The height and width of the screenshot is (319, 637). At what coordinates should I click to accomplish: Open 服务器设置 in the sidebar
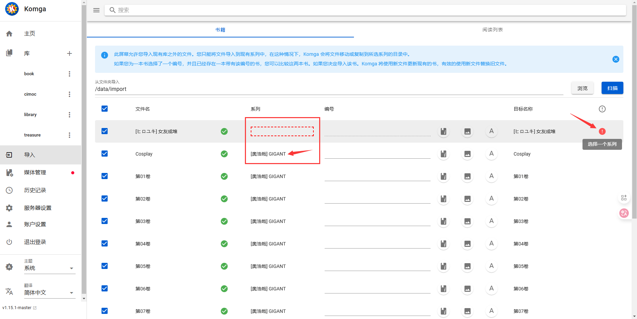37,208
